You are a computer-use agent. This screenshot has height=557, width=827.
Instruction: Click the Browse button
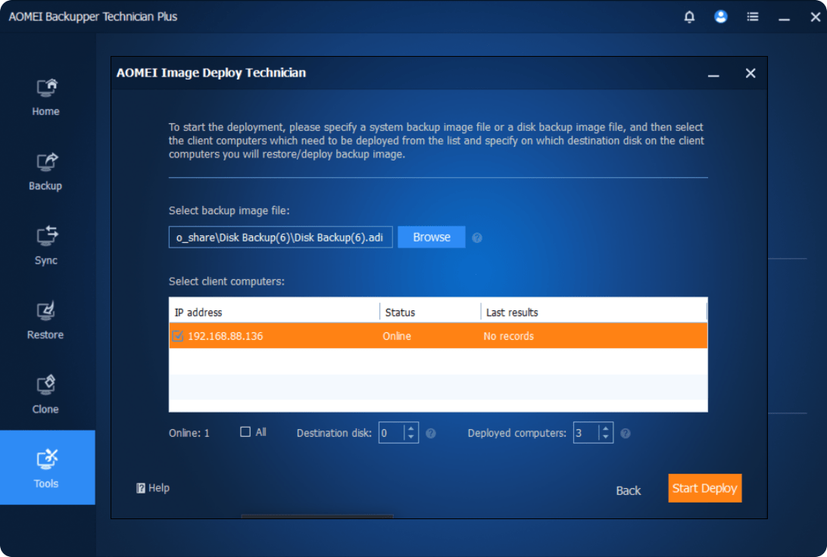point(432,237)
